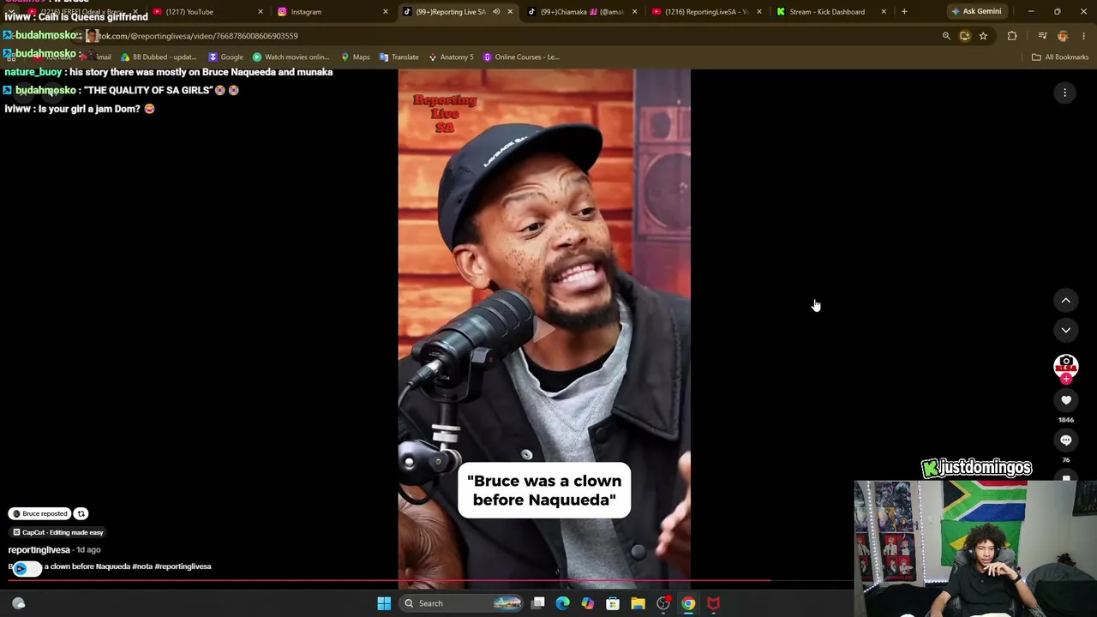Switch to the Chiamaka TikTok tab
The width and height of the screenshot is (1097, 617).
581,11
